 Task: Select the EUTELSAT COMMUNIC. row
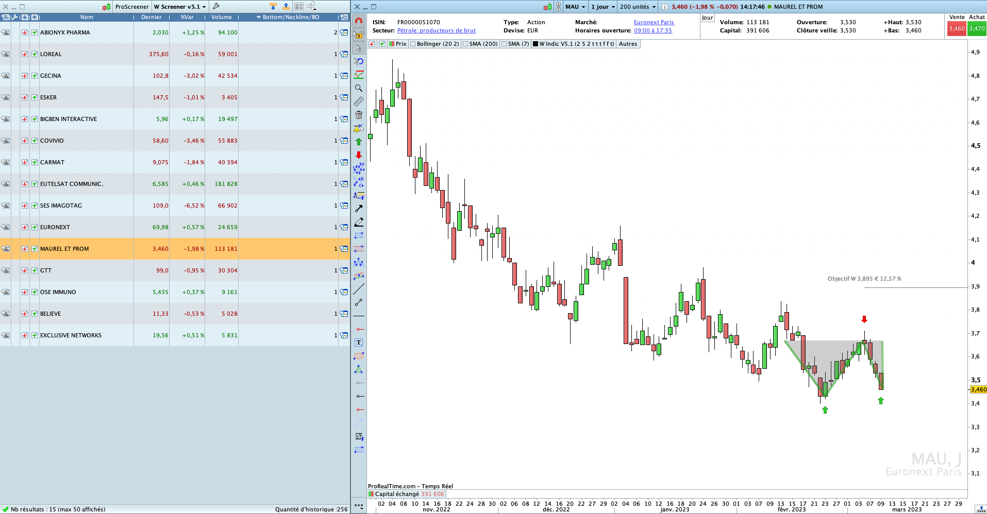tap(175, 184)
